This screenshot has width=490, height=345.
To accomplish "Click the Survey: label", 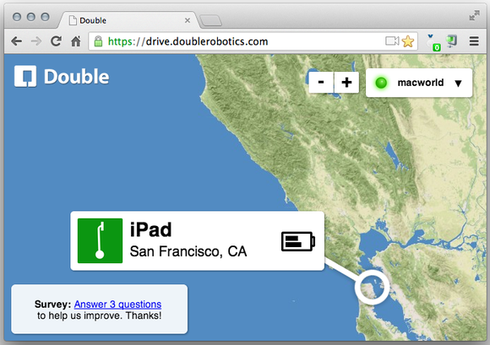I will click(x=53, y=305).
